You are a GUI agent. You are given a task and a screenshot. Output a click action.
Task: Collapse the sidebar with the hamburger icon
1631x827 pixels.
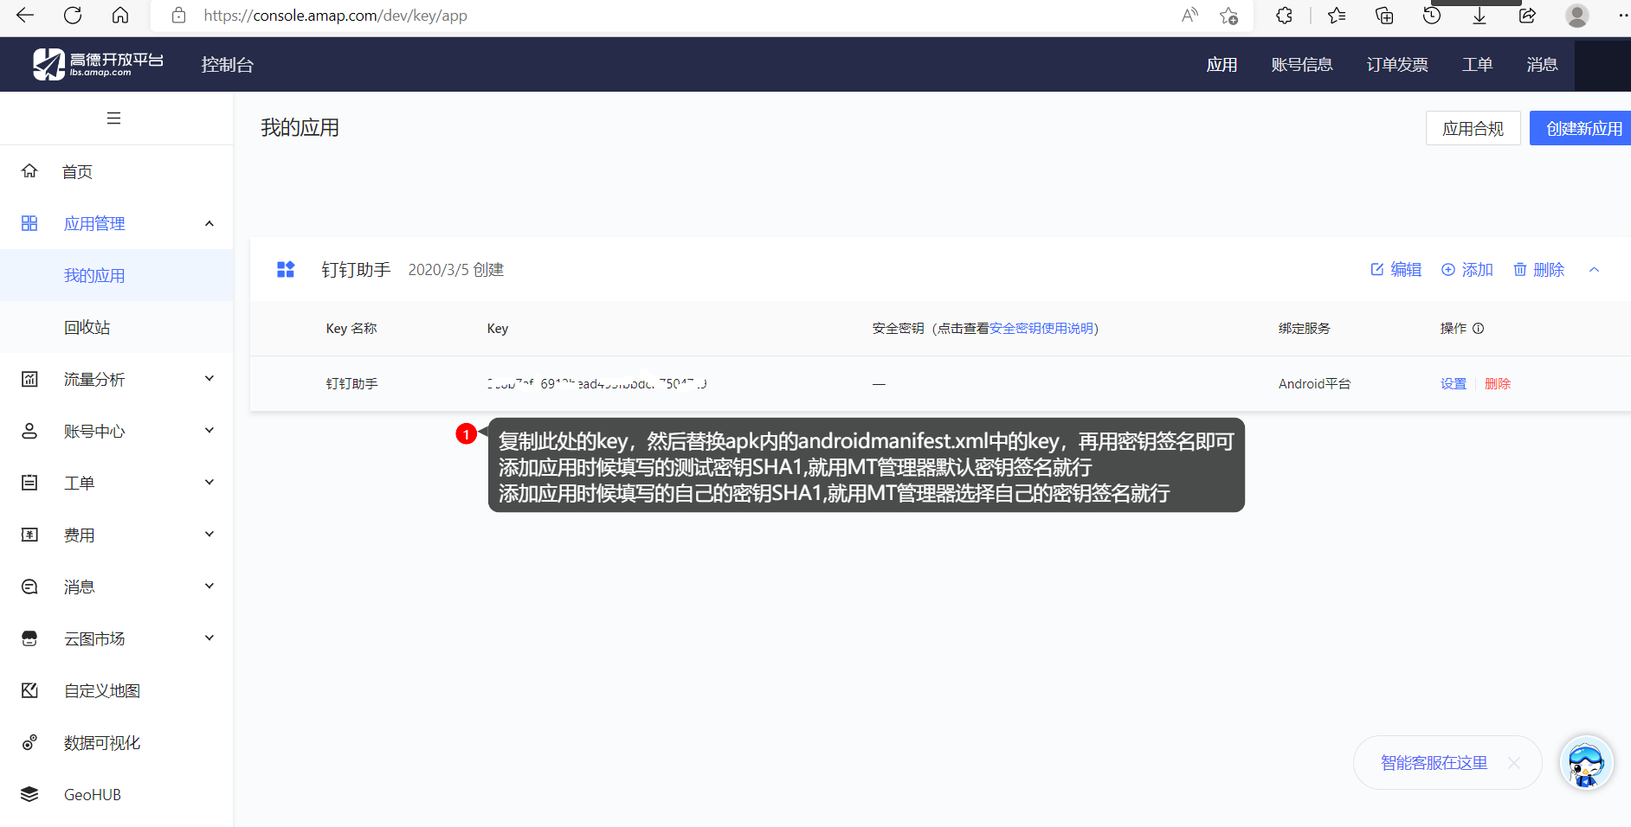coord(113,118)
